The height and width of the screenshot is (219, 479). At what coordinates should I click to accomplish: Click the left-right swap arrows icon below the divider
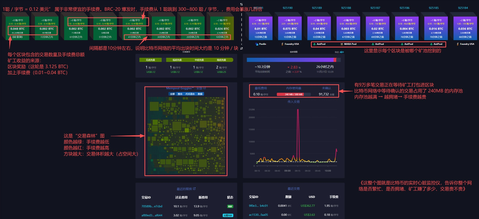pos(241,48)
